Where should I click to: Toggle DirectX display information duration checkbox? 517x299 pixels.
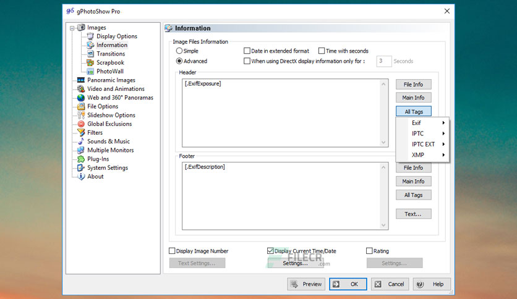(247, 61)
